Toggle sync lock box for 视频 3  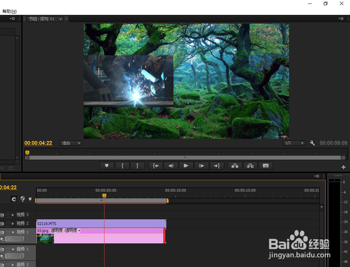point(8,215)
